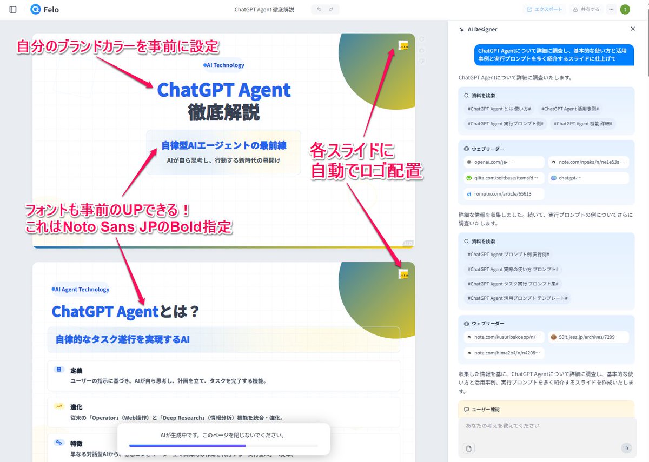This screenshot has height=462, width=649.
Task: Select the ChatGPT Agentとは？ heading
Action: coord(125,312)
